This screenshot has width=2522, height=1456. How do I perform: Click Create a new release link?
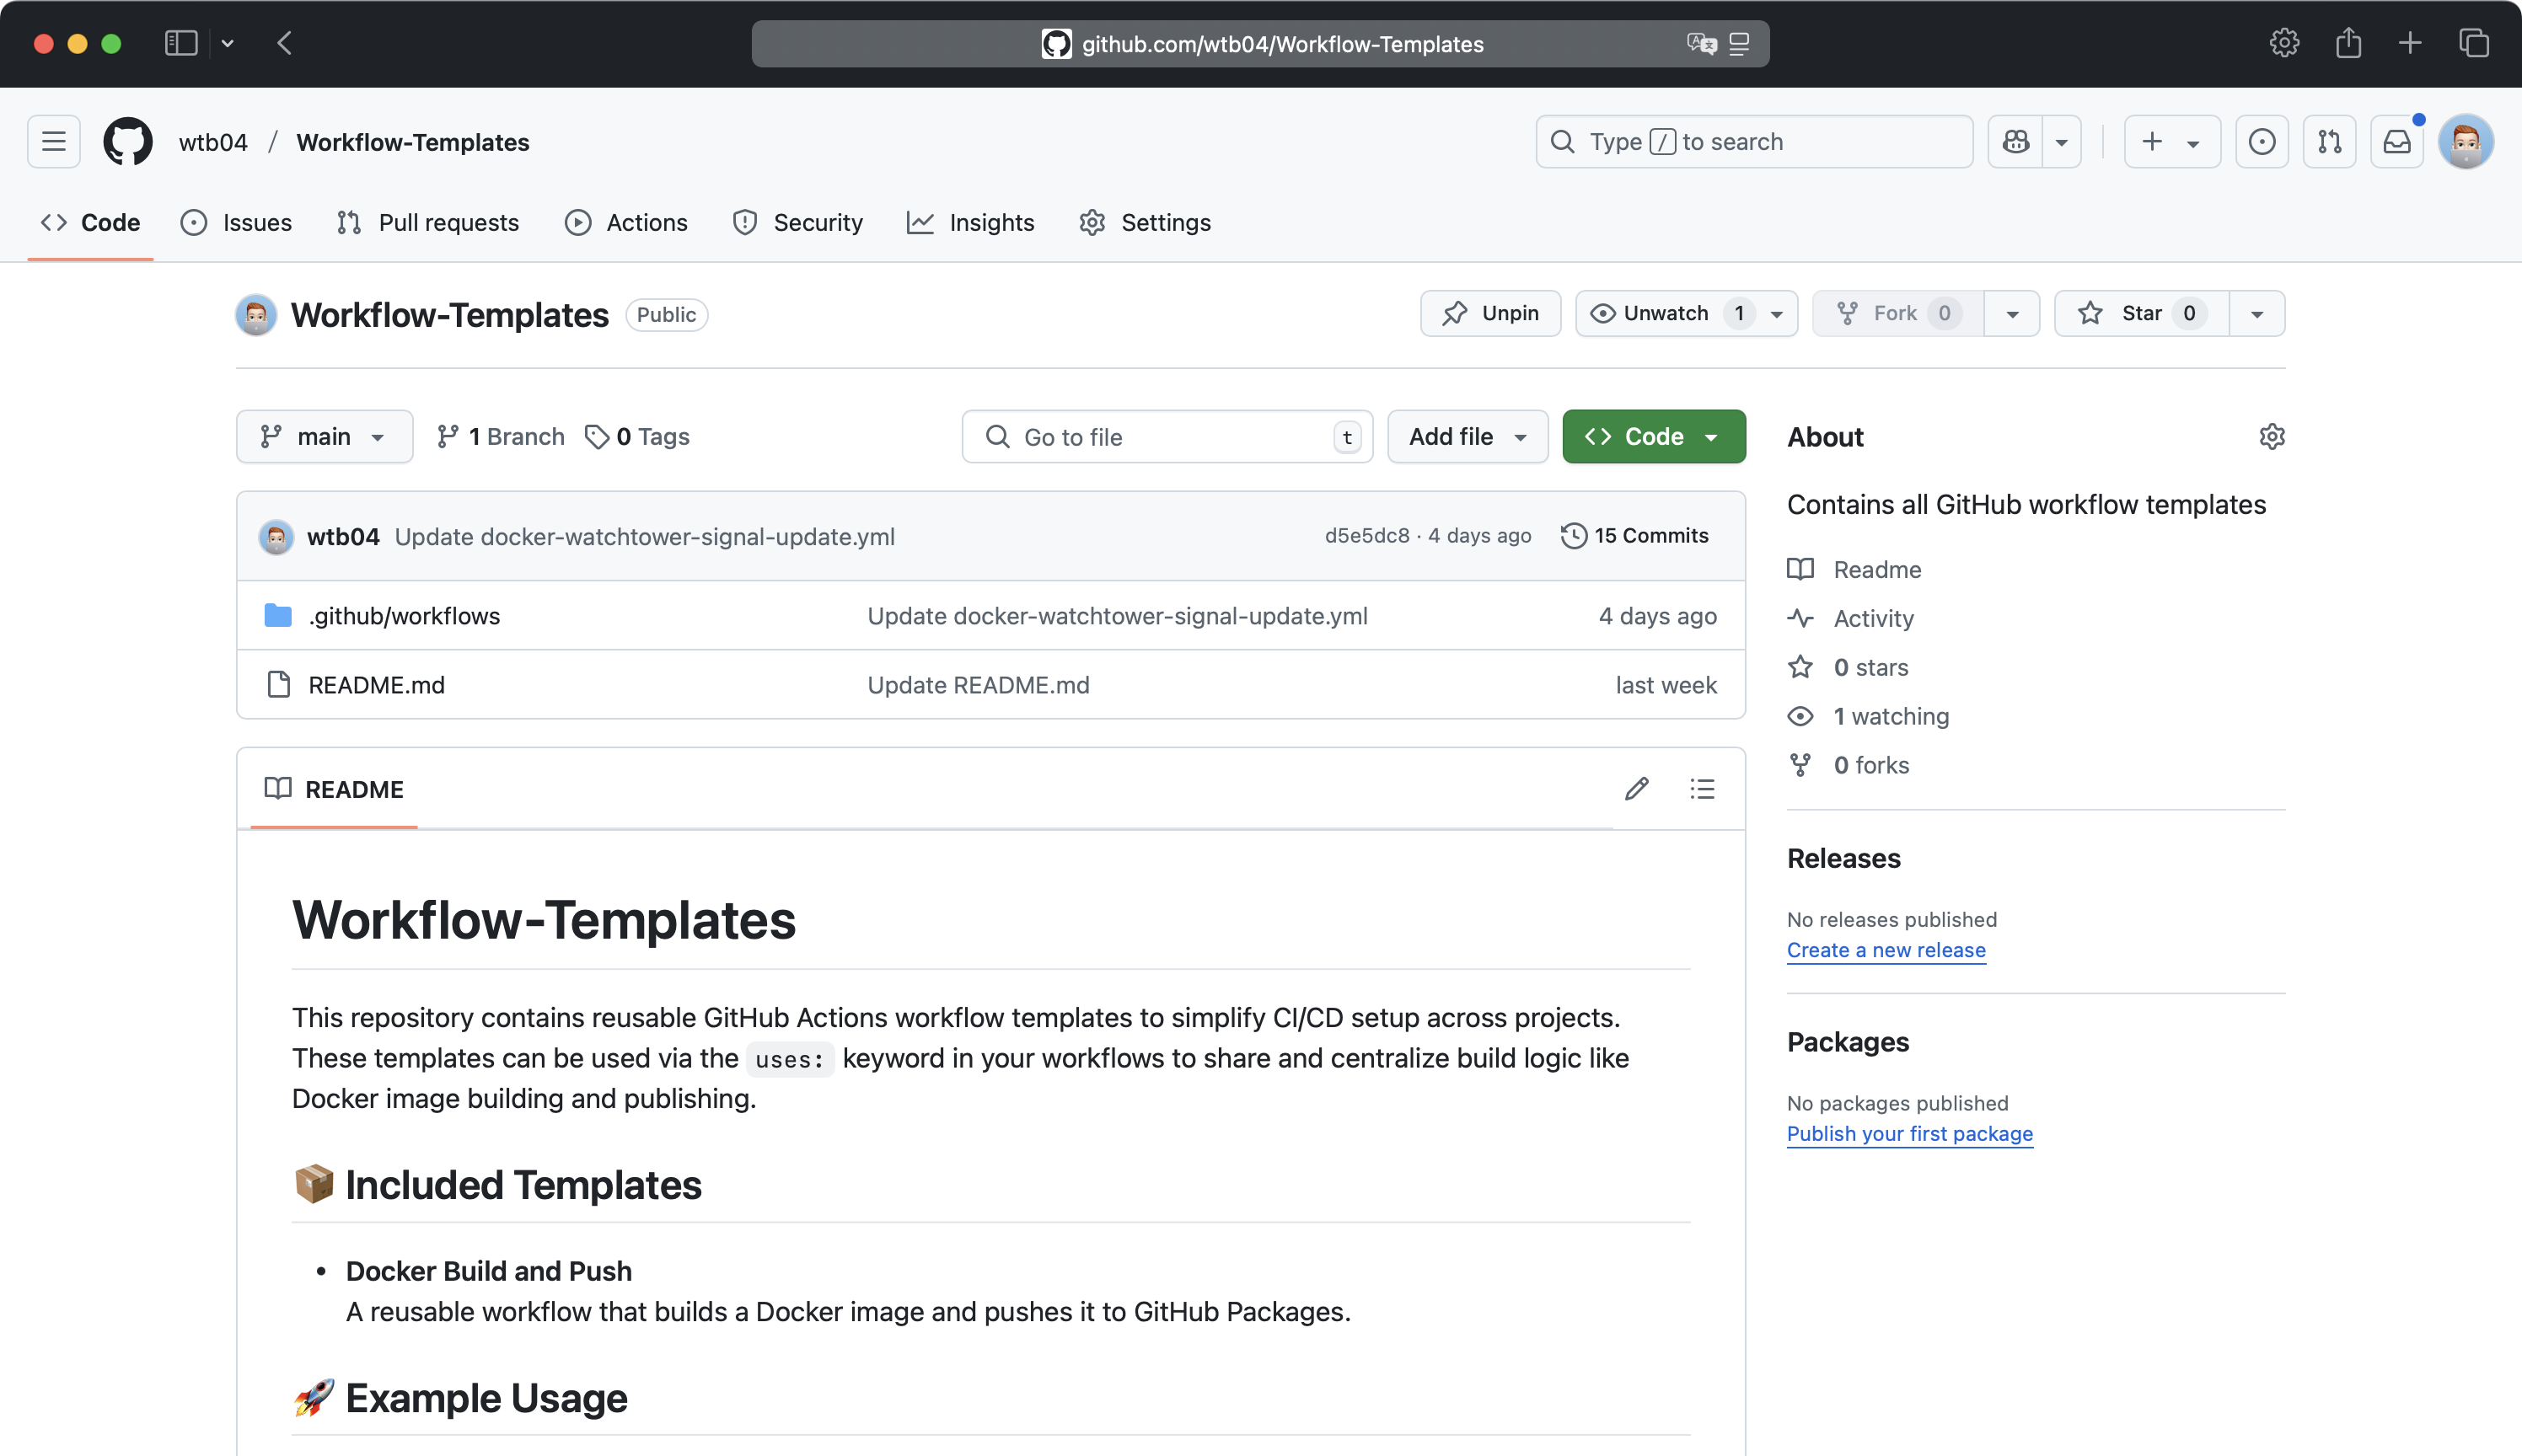[x=1886, y=950]
